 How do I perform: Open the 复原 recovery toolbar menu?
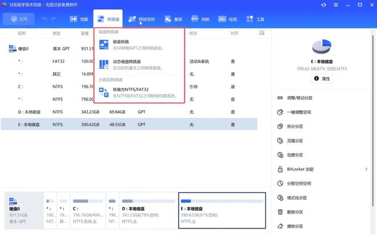pyautogui.click(x=173, y=19)
